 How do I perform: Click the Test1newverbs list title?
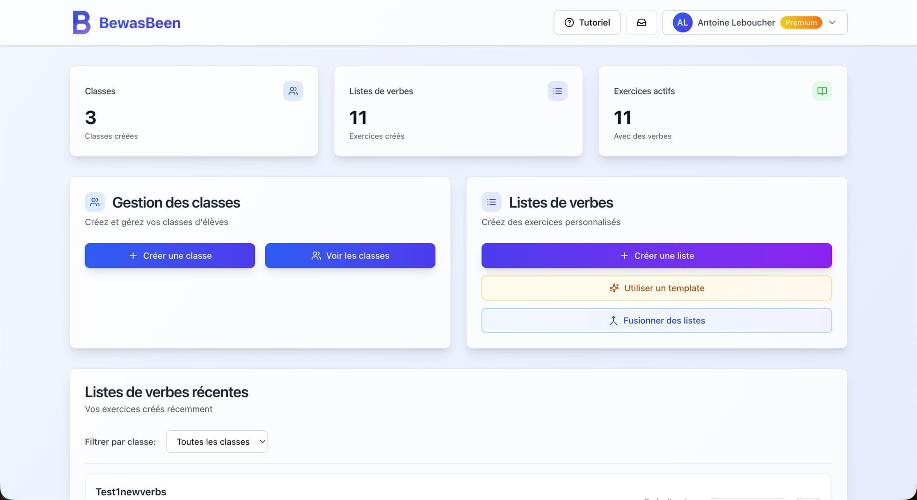pos(131,492)
